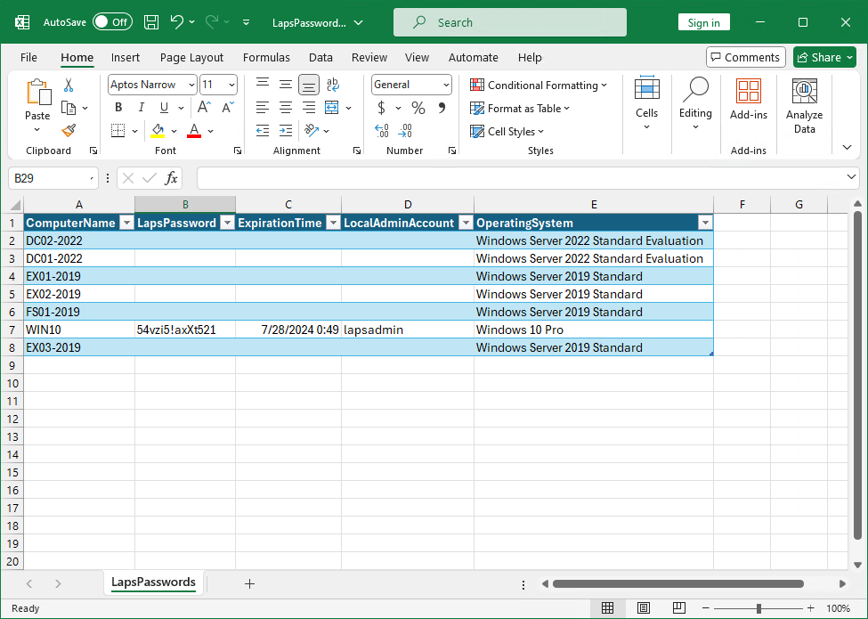868x619 pixels.
Task: Toggle center alignment for text
Action: 286,108
